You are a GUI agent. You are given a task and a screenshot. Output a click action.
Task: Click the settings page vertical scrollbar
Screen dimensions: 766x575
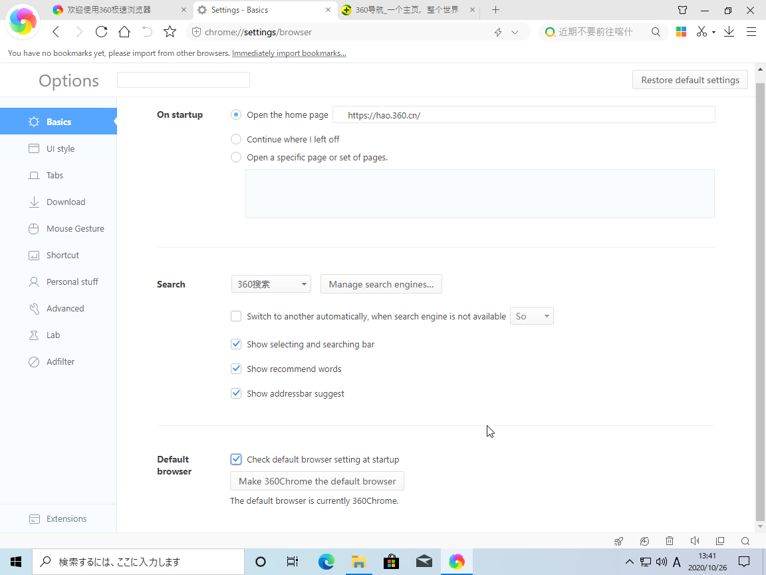click(x=761, y=299)
